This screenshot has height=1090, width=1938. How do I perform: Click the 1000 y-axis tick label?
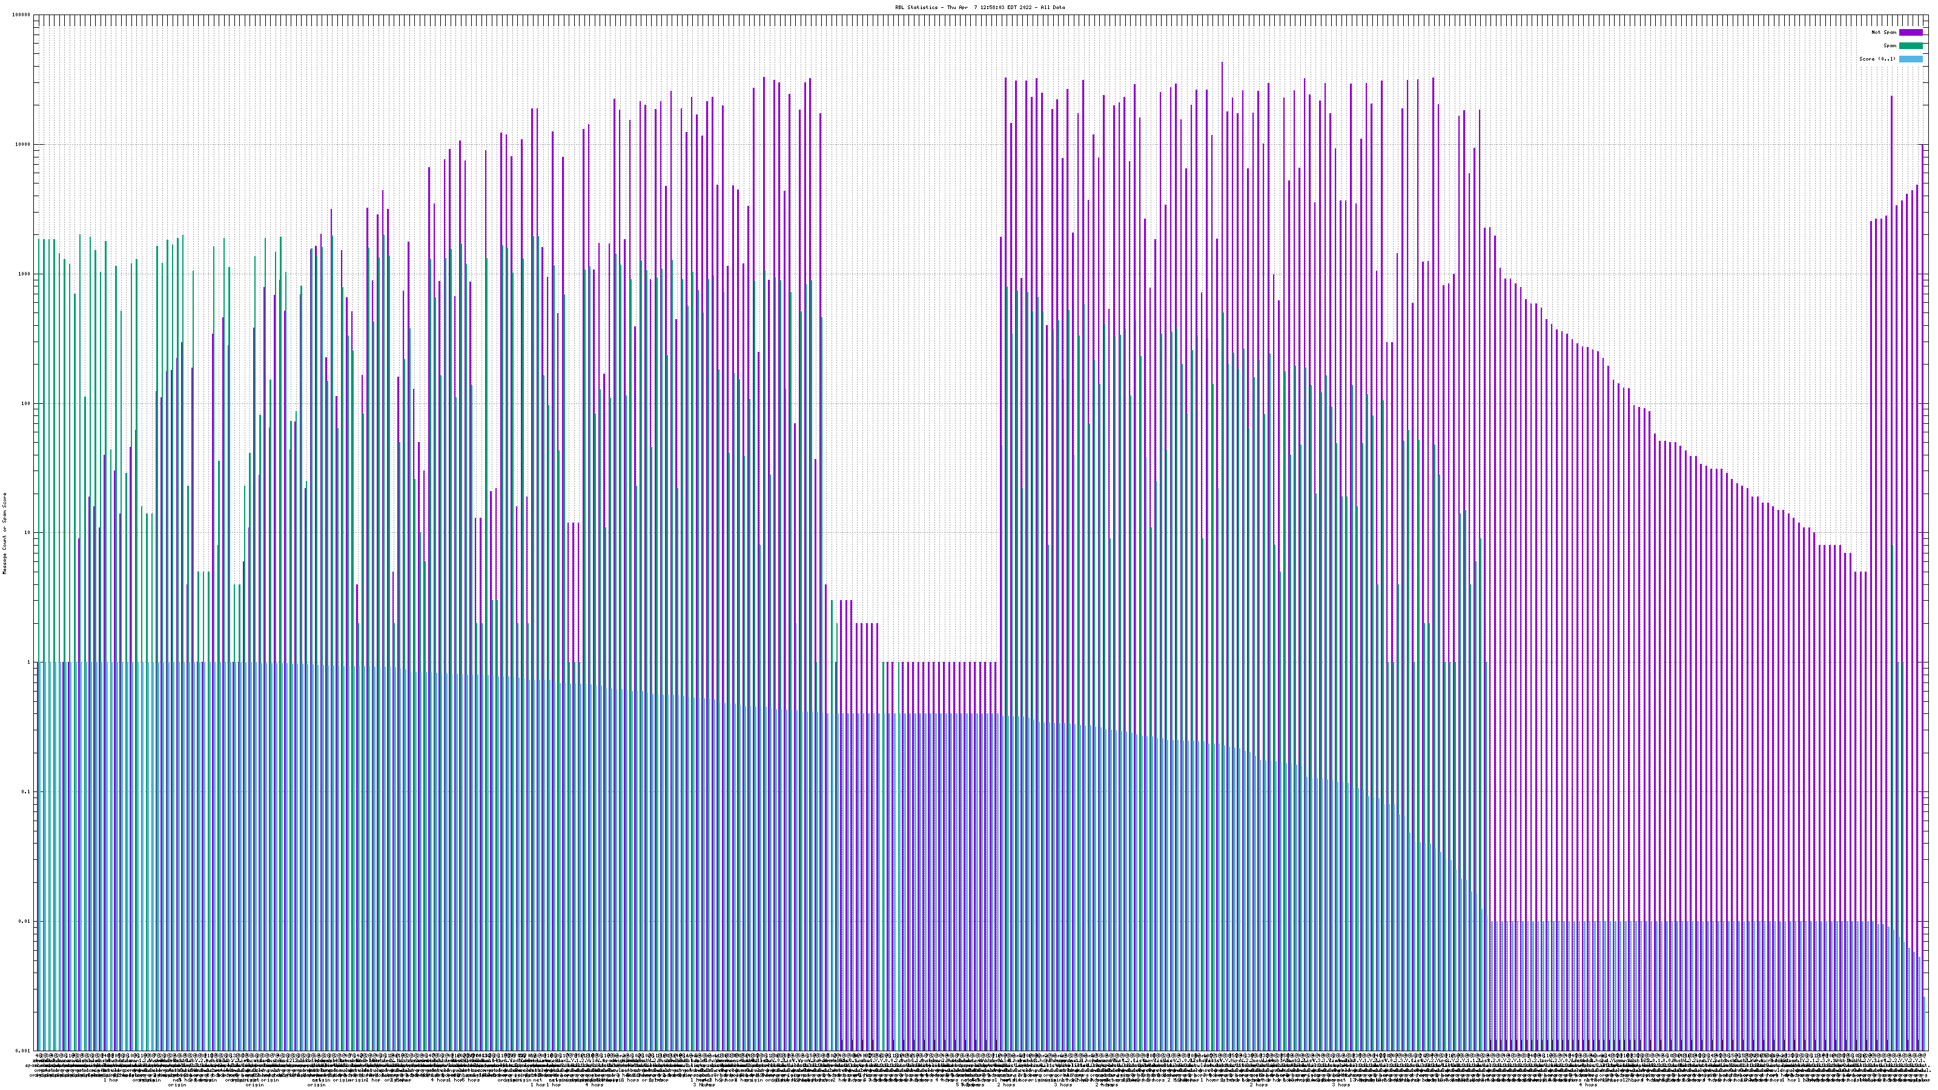[x=24, y=274]
